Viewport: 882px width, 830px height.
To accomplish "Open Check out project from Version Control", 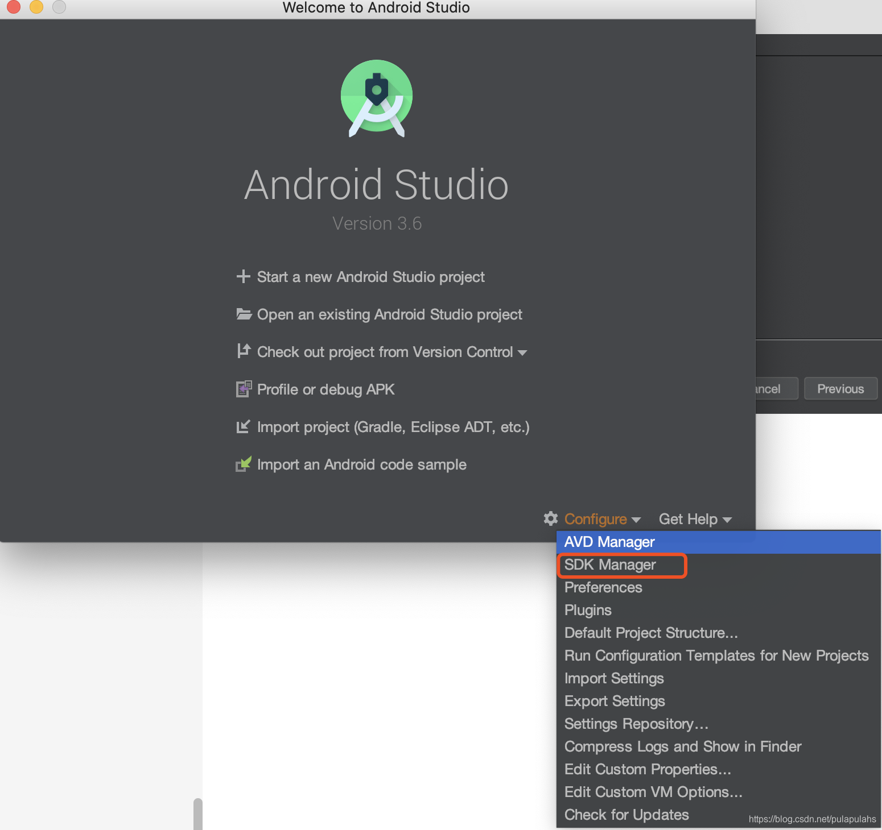I will click(385, 352).
